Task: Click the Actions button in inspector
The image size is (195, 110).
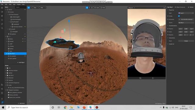Action: pos(190,7)
